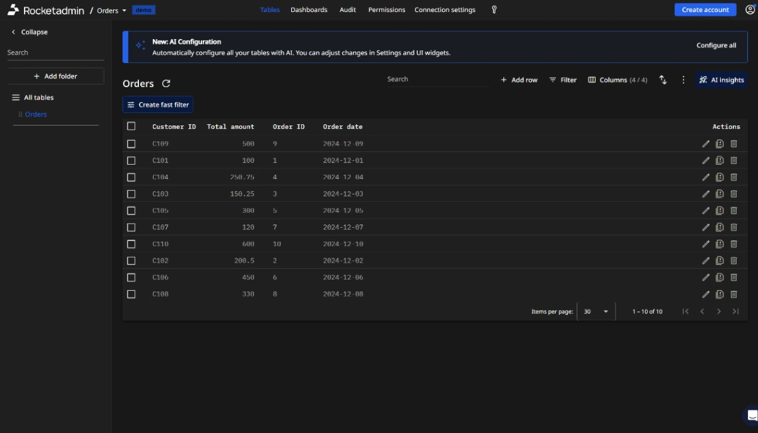Image resolution: width=758 pixels, height=433 pixels.
Task: Select all rows with the header checkbox
Action: pos(131,126)
